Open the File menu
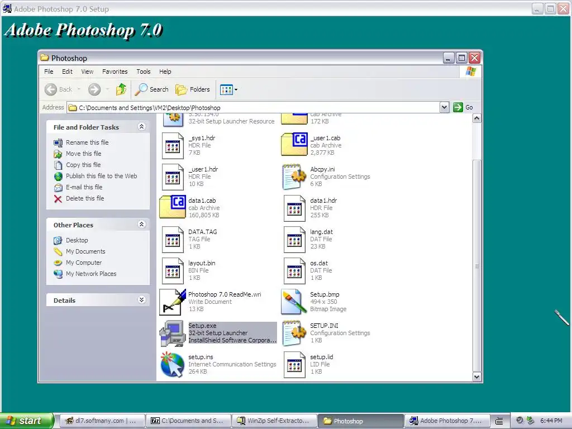The height and width of the screenshot is (429, 572). tap(49, 71)
